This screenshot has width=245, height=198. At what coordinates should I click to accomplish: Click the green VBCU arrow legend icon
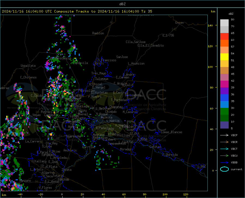pos(224,156)
